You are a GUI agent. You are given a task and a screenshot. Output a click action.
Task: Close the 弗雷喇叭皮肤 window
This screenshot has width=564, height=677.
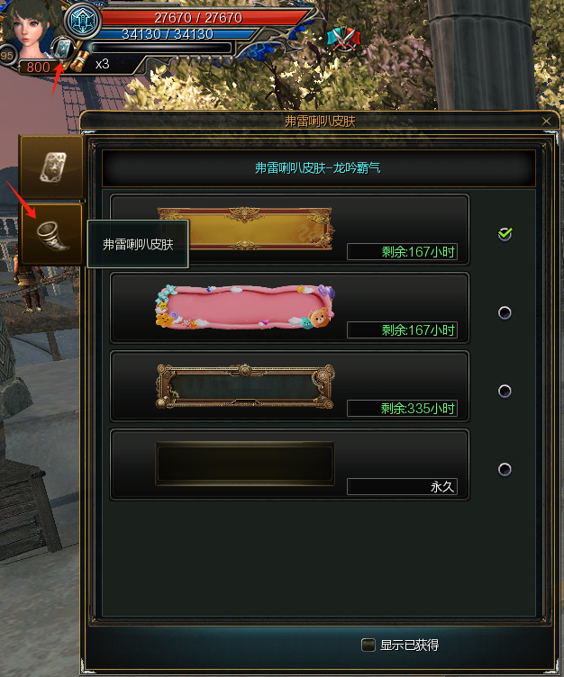tap(546, 122)
